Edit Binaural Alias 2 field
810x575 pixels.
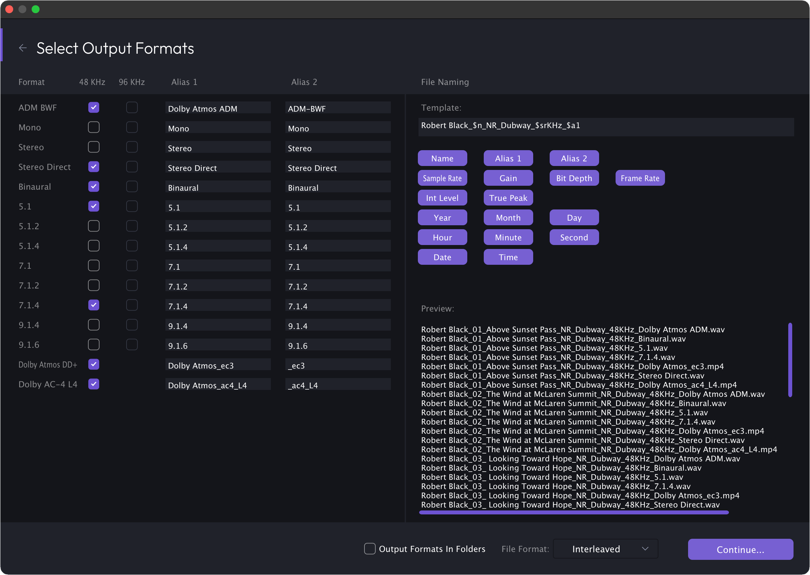click(x=338, y=187)
